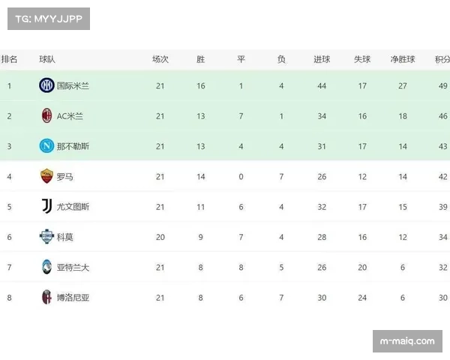Image resolution: width=450 pixels, height=360 pixels.
Task: Open the 尤文图斯 team link
Action: click(73, 206)
